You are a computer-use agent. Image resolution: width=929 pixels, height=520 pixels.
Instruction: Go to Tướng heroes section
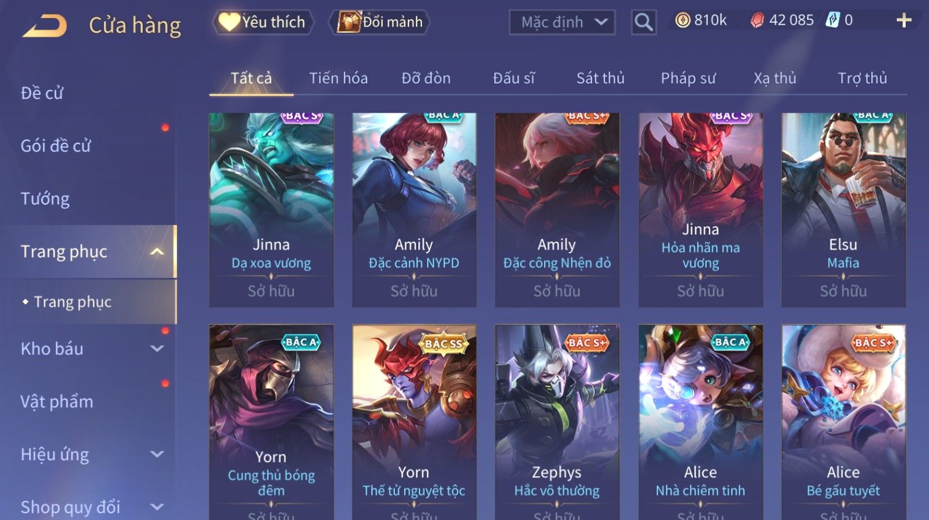click(45, 199)
